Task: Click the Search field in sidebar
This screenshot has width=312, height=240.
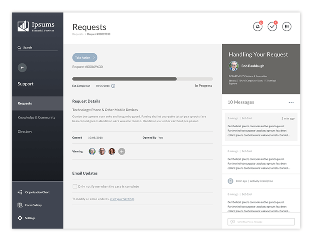Action: (x=37, y=48)
